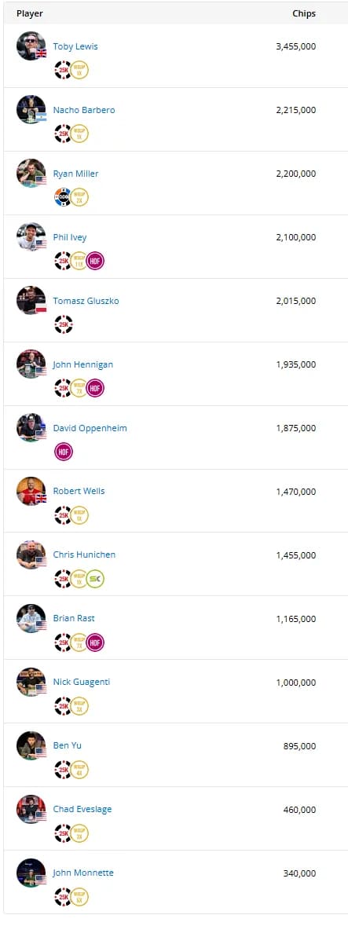This screenshot has width=348, height=926.
Task: Click Phil Ivey's HOF badge
Action: tap(95, 261)
